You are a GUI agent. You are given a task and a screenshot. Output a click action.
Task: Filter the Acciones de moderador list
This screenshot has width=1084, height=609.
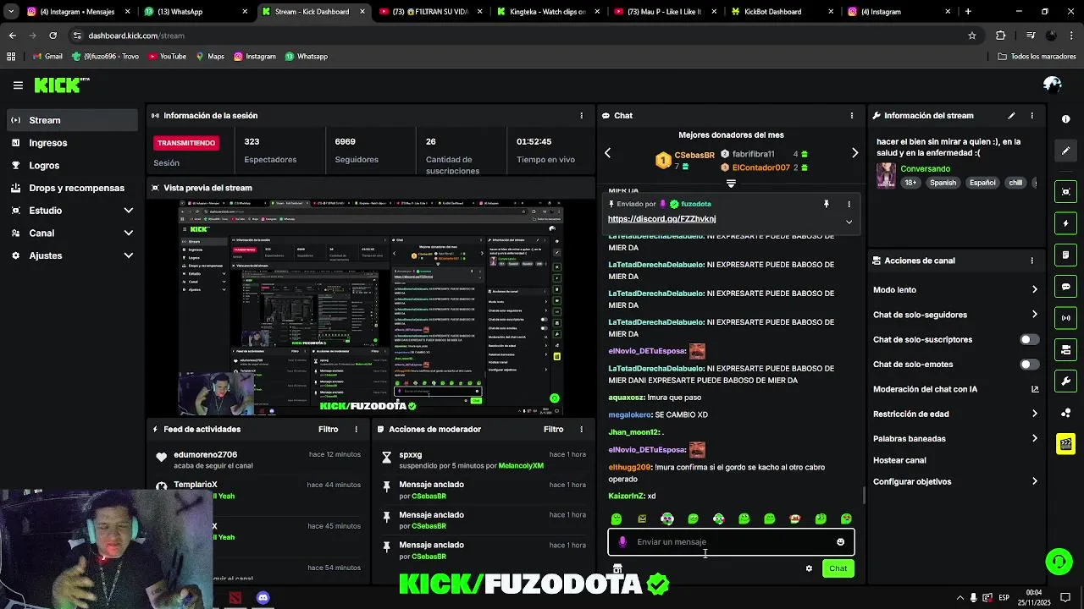pyautogui.click(x=553, y=430)
